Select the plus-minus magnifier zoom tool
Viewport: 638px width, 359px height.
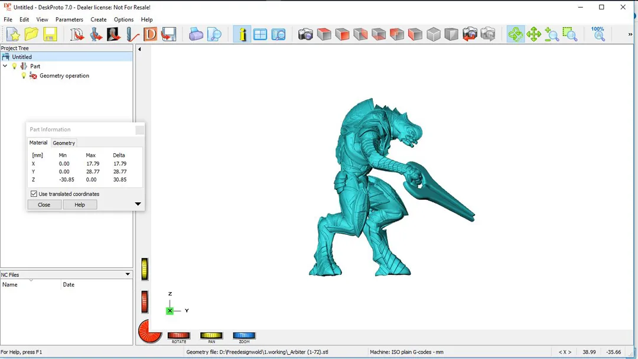[552, 34]
